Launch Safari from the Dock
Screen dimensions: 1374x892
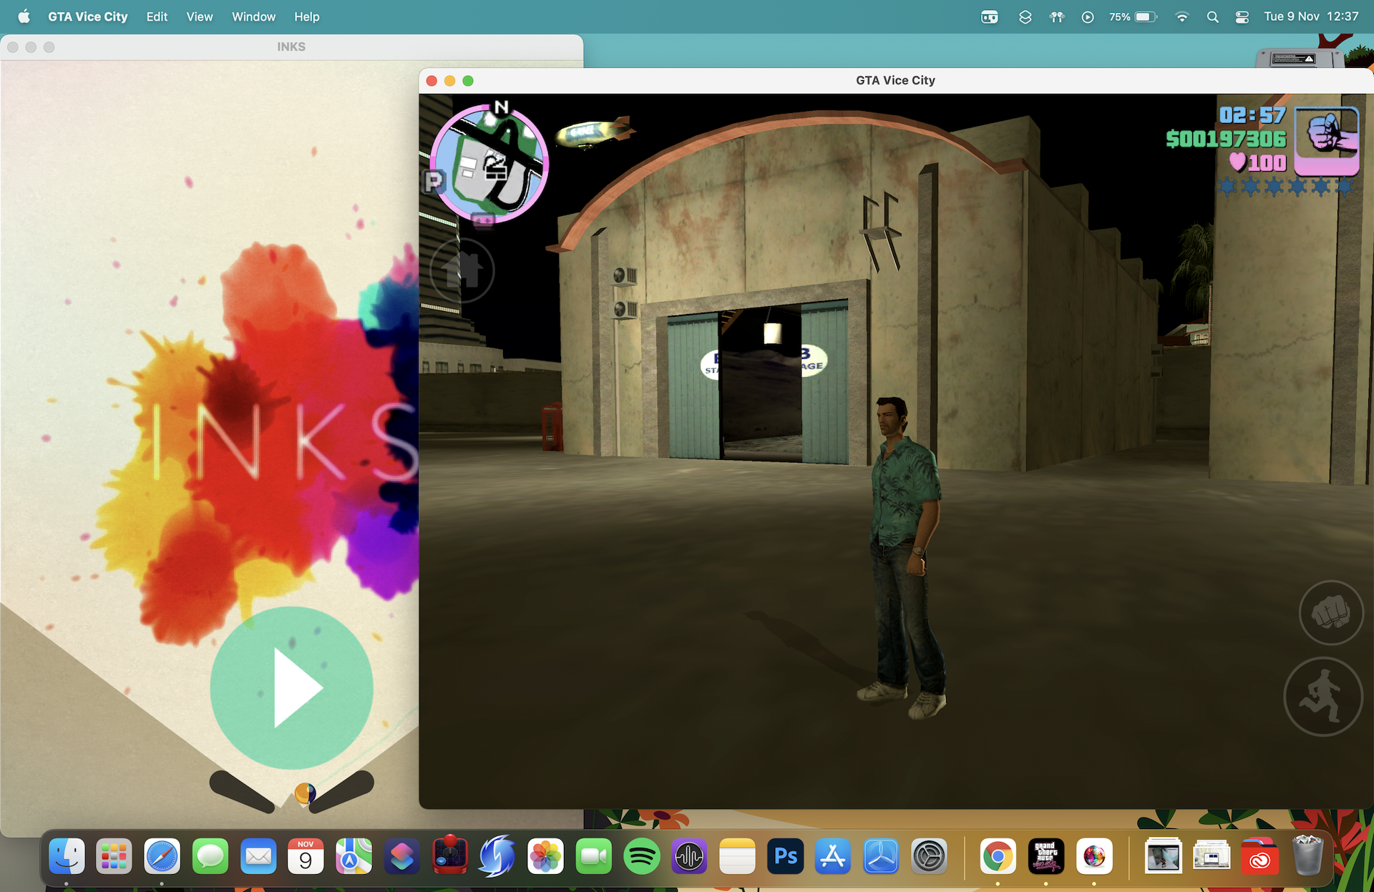pos(162,856)
